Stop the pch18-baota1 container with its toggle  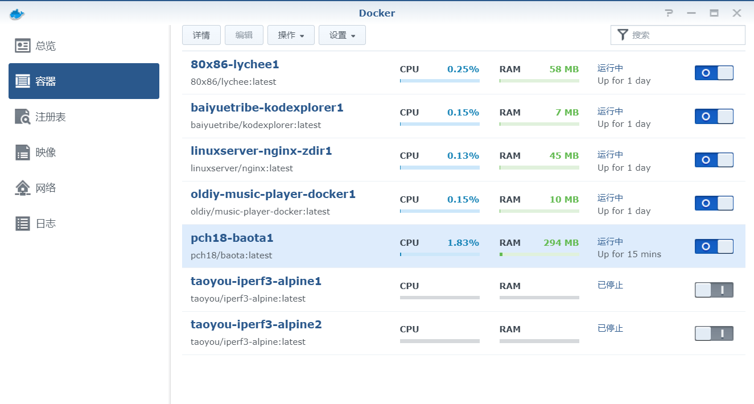pyautogui.click(x=714, y=246)
